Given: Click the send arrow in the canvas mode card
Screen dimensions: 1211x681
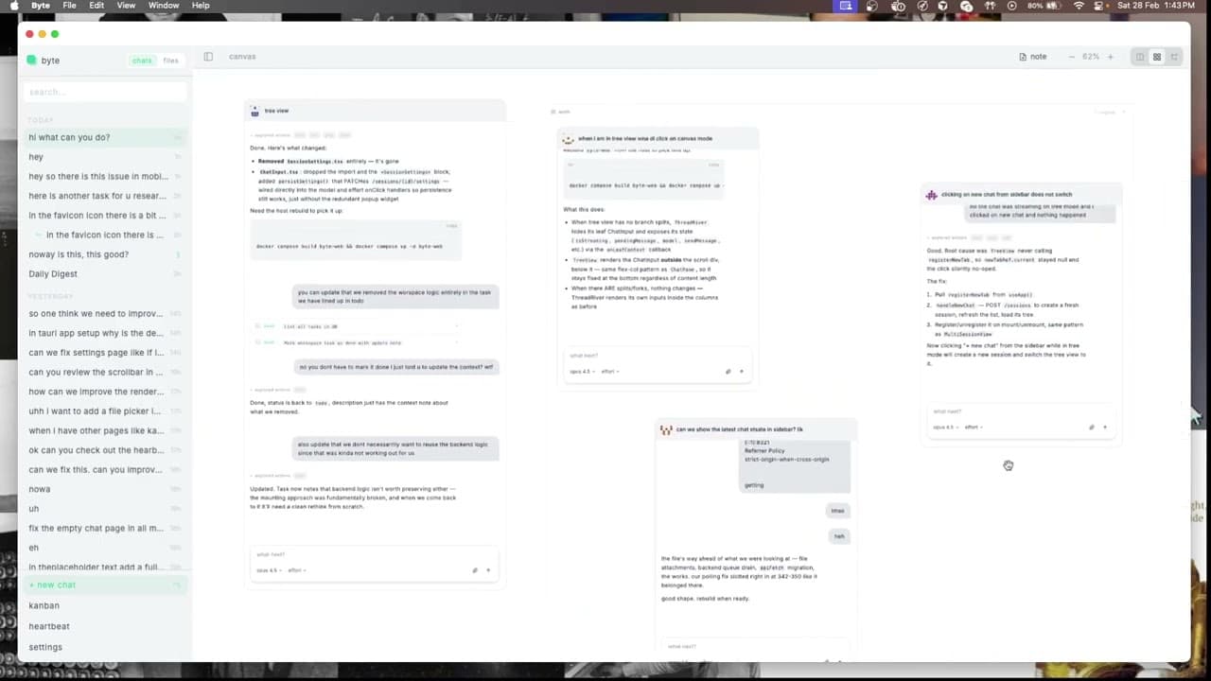Looking at the screenshot, I should [x=741, y=372].
